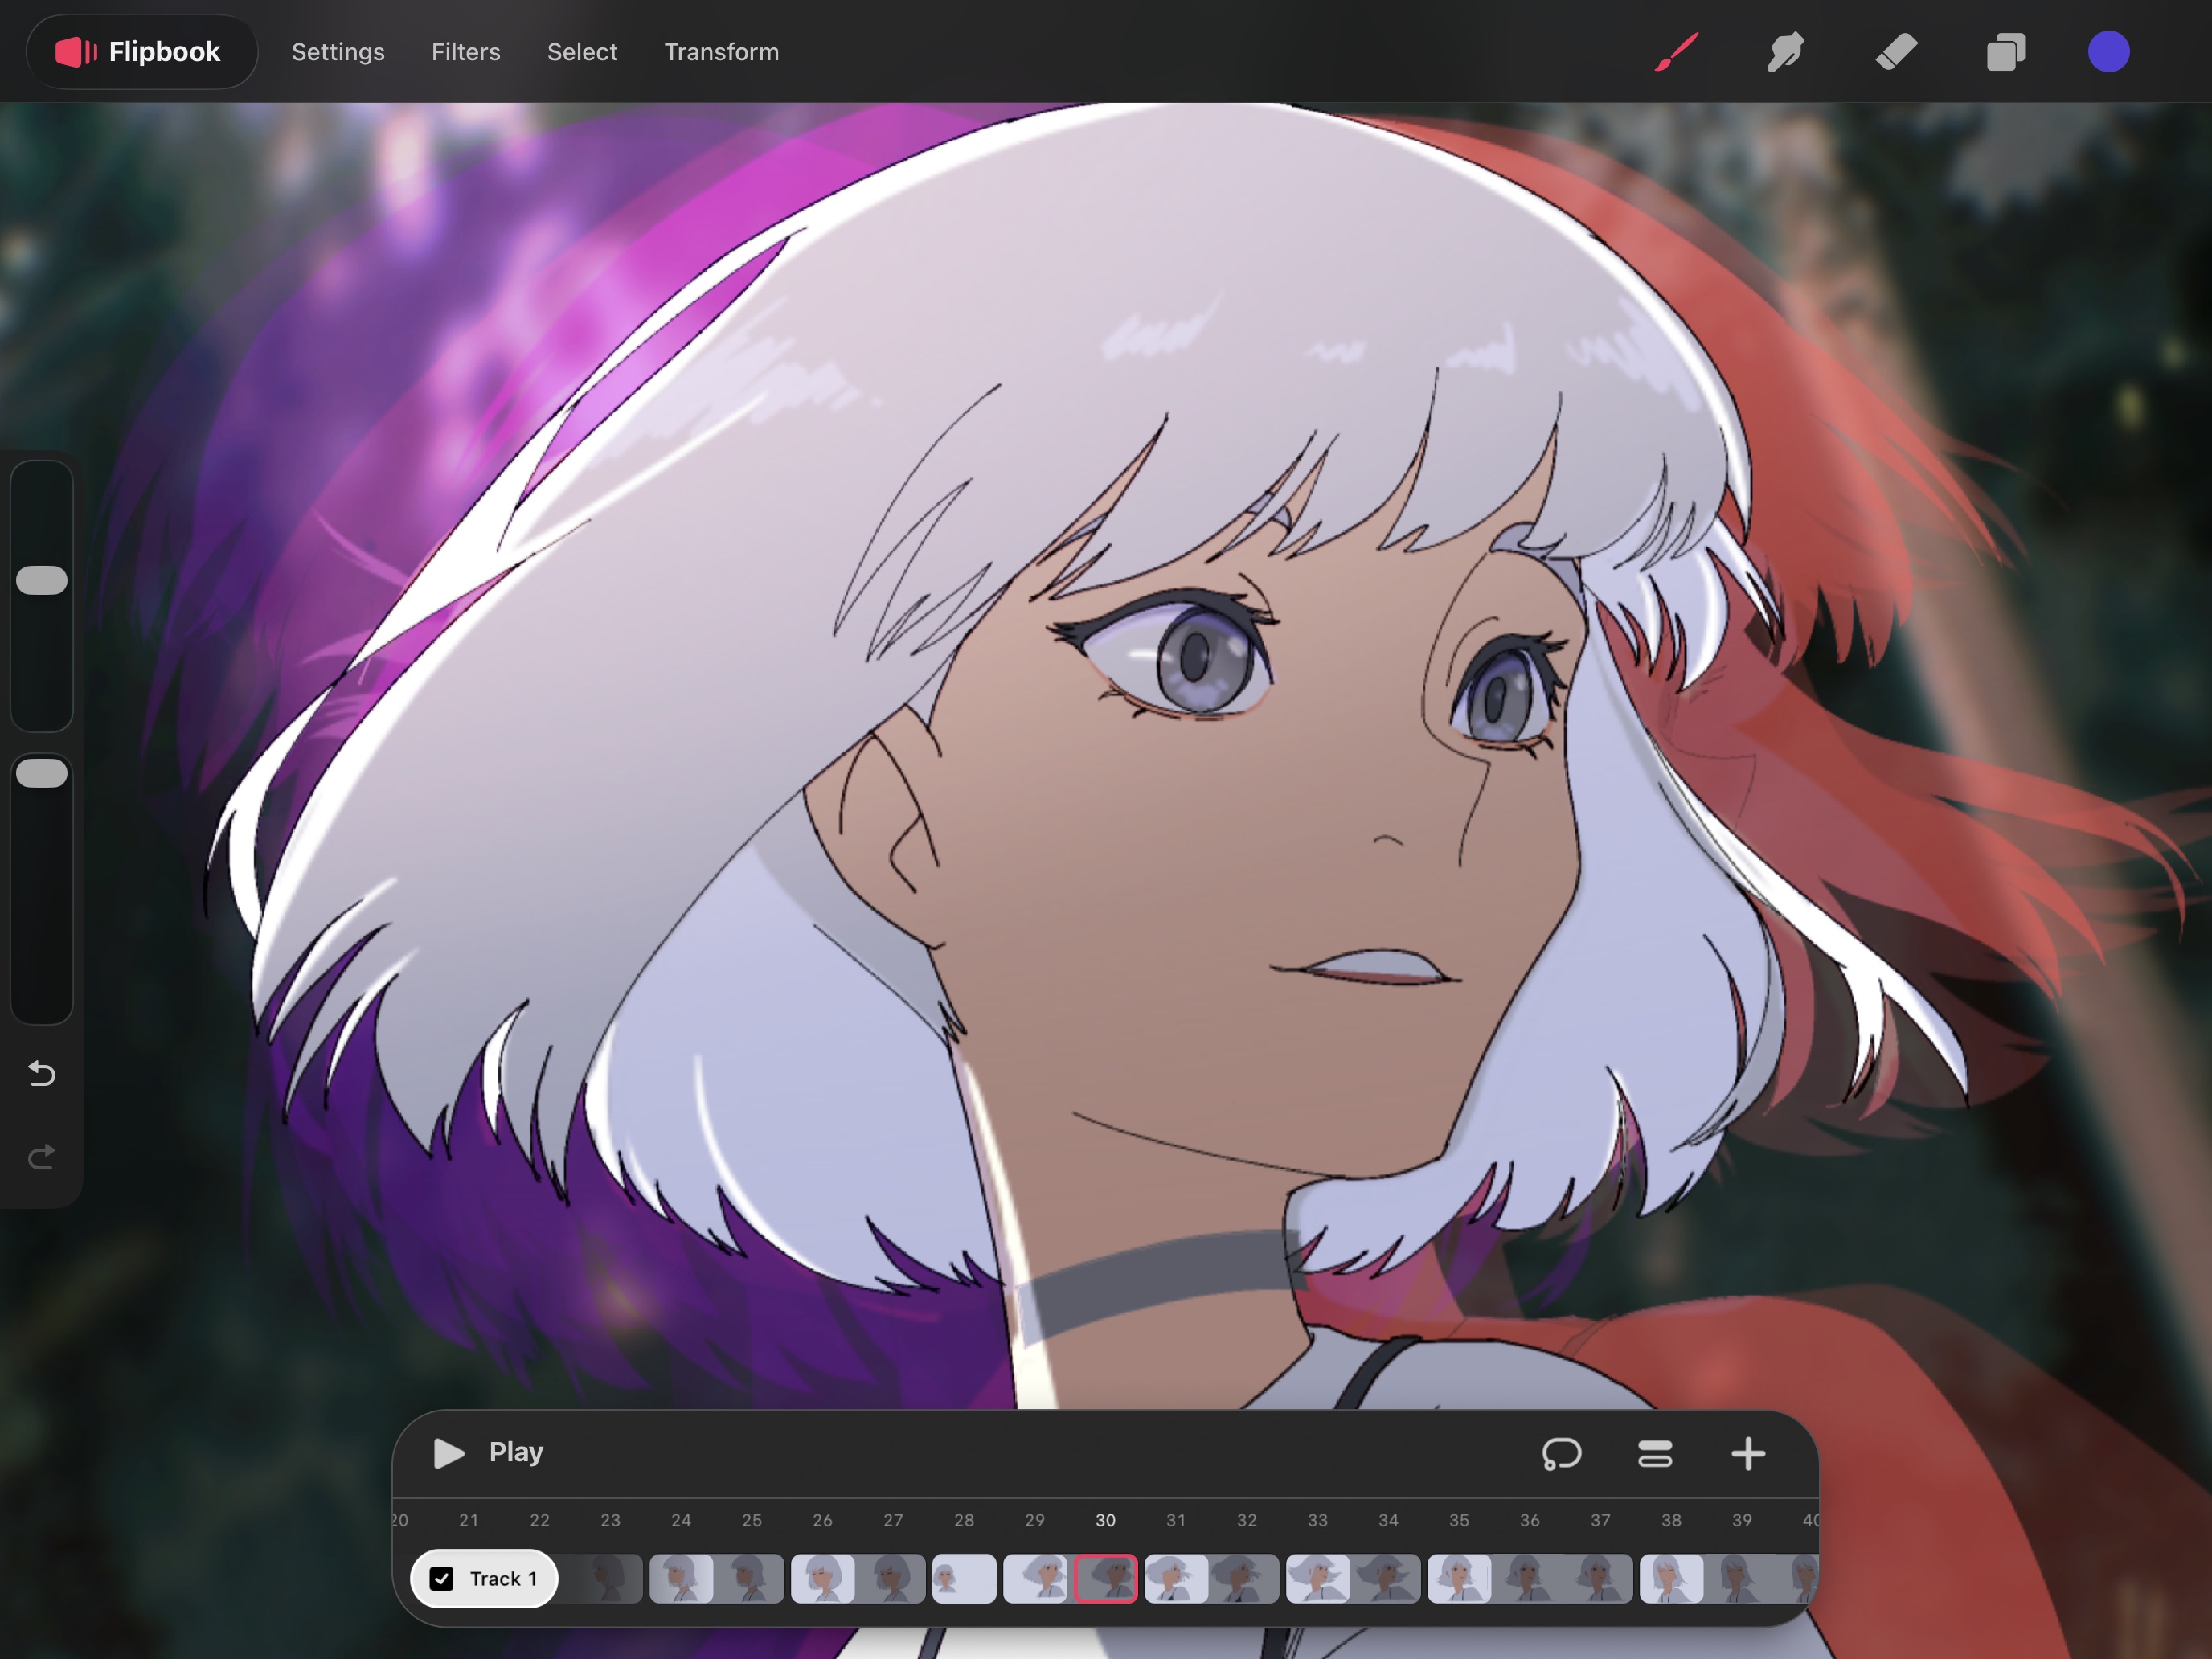Open the timeline tracks options icon

(x=1655, y=1453)
